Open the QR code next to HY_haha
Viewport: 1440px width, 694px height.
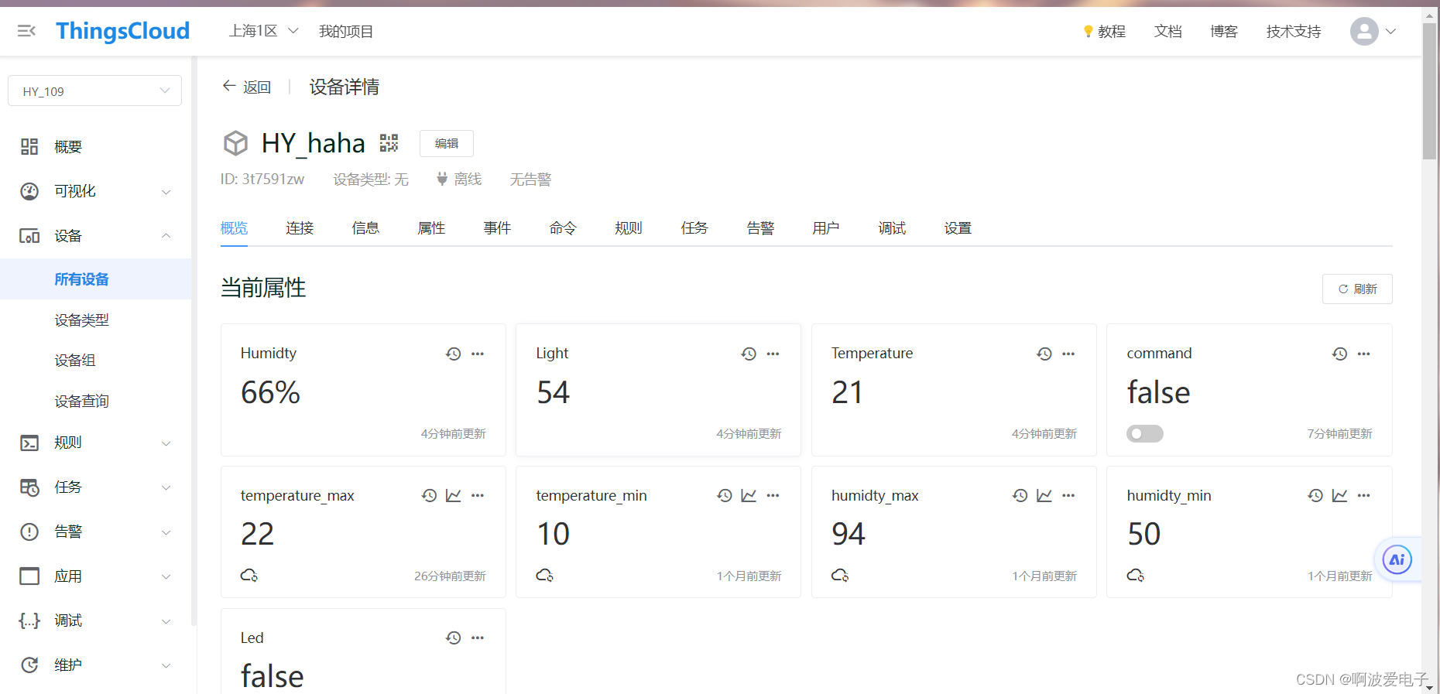(389, 143)
